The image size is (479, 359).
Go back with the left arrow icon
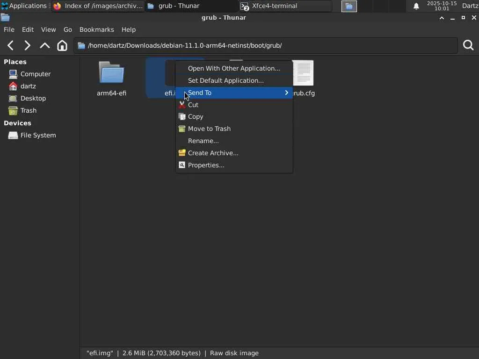11,45
